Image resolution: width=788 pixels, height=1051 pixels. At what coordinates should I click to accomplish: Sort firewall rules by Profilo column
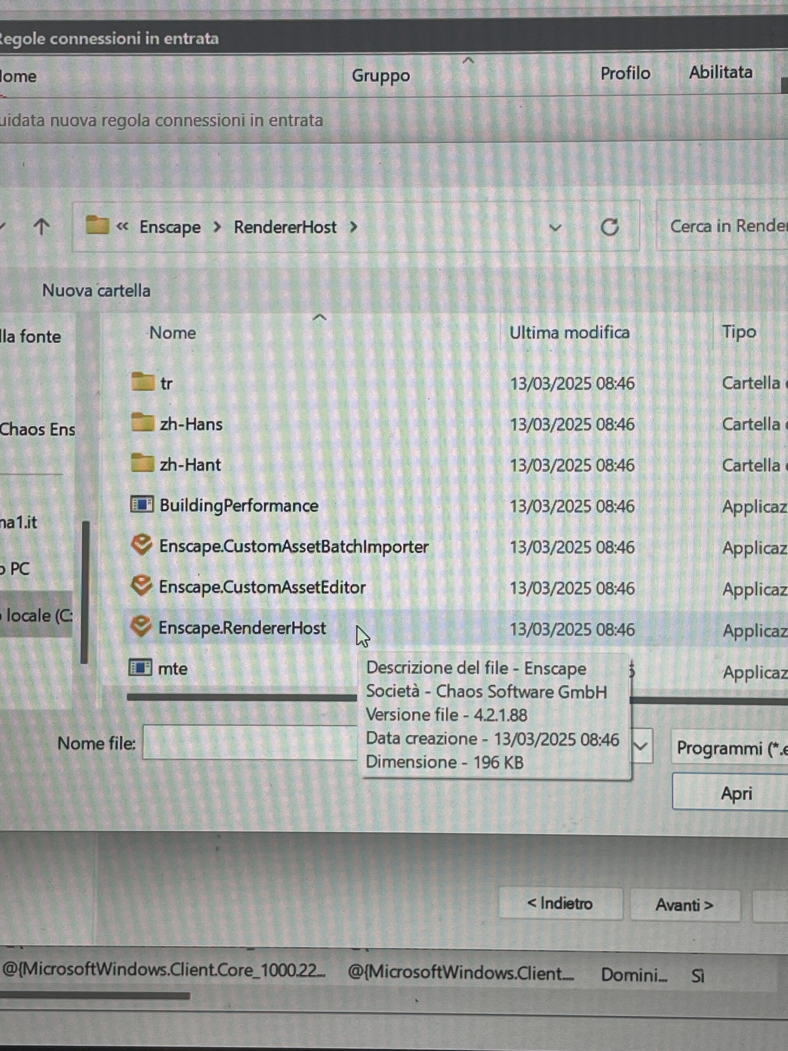click(x=625, y=73)
